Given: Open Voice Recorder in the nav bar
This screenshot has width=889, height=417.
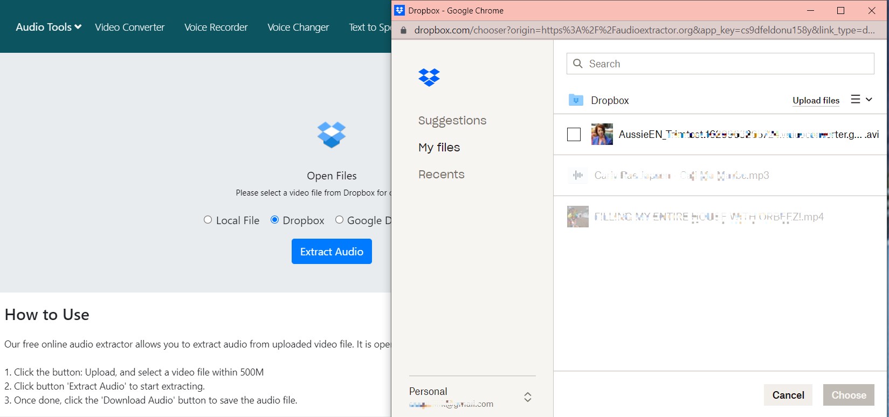Looking at the screenshot, I should point(216,27).
